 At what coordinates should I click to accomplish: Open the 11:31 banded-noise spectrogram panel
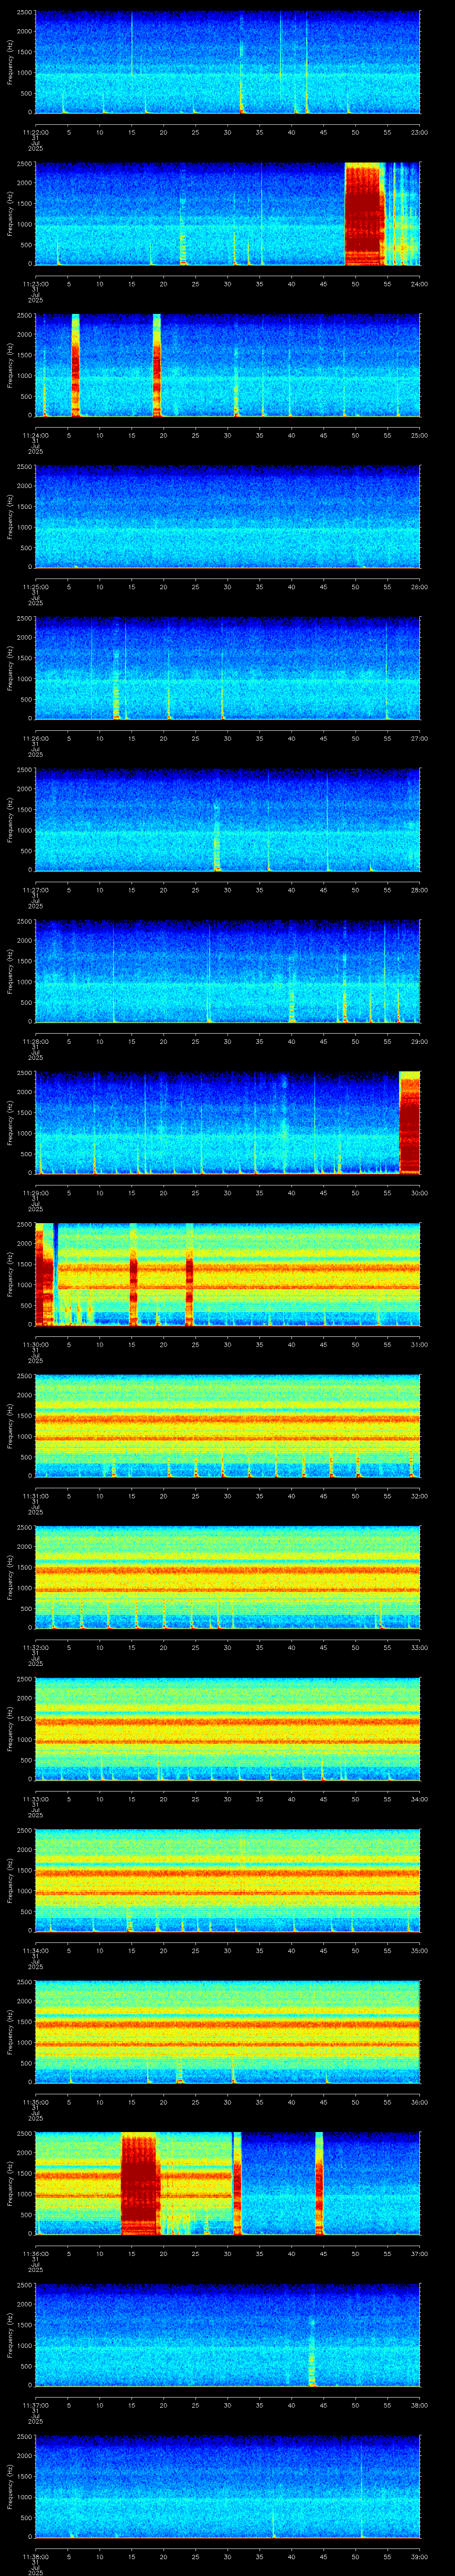coord(227,1425)
